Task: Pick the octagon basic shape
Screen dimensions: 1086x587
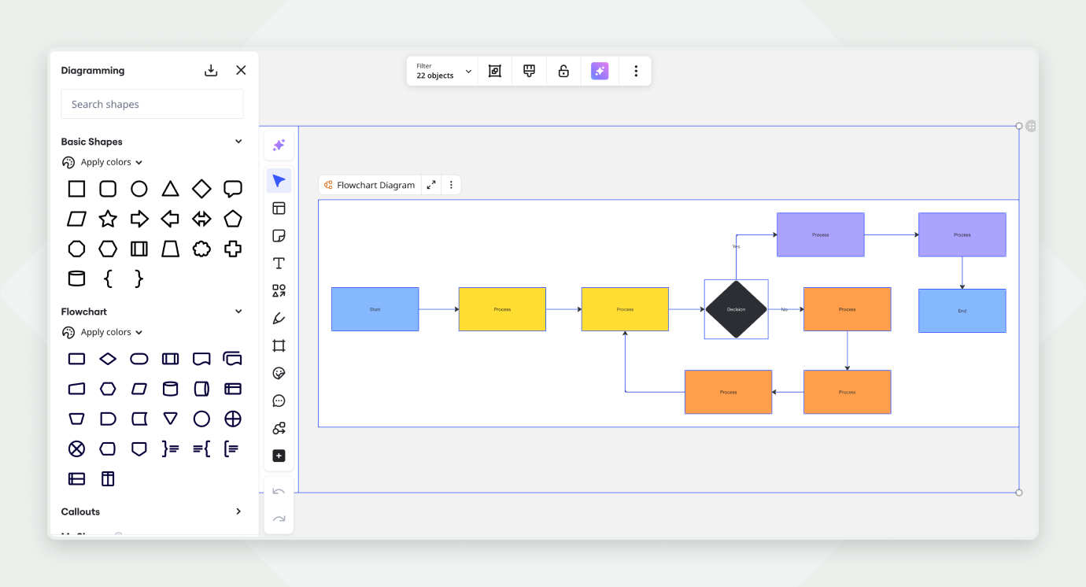Action: (76, 249)
